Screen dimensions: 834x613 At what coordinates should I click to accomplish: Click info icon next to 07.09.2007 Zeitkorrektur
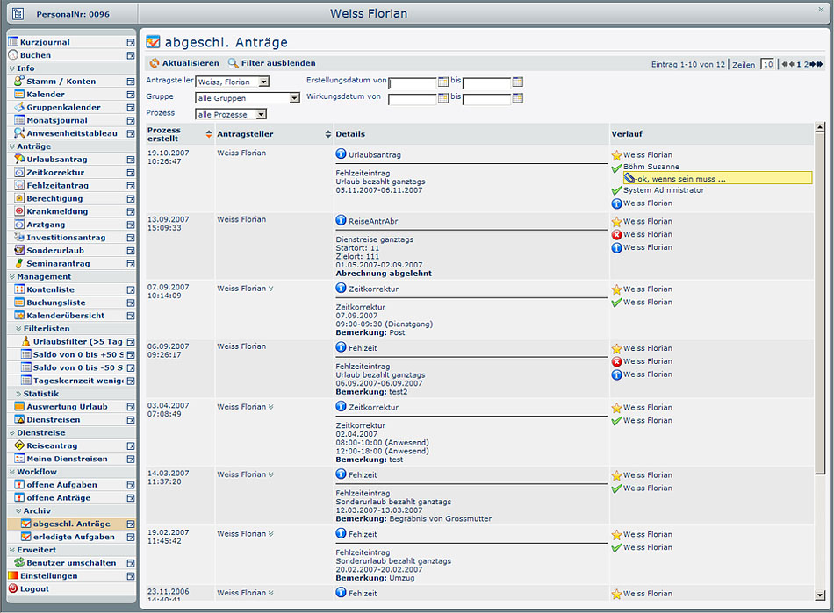click(341, 288)
